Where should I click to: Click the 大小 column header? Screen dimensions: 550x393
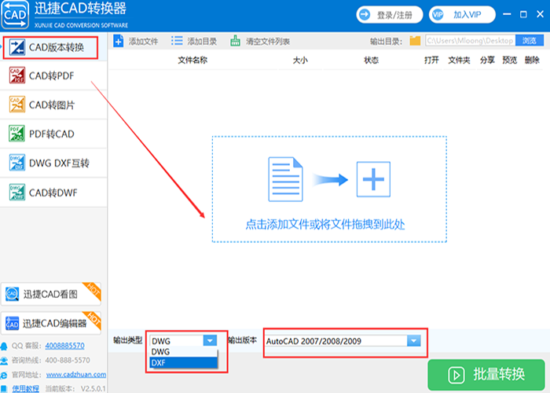click(x=300, y=60)
